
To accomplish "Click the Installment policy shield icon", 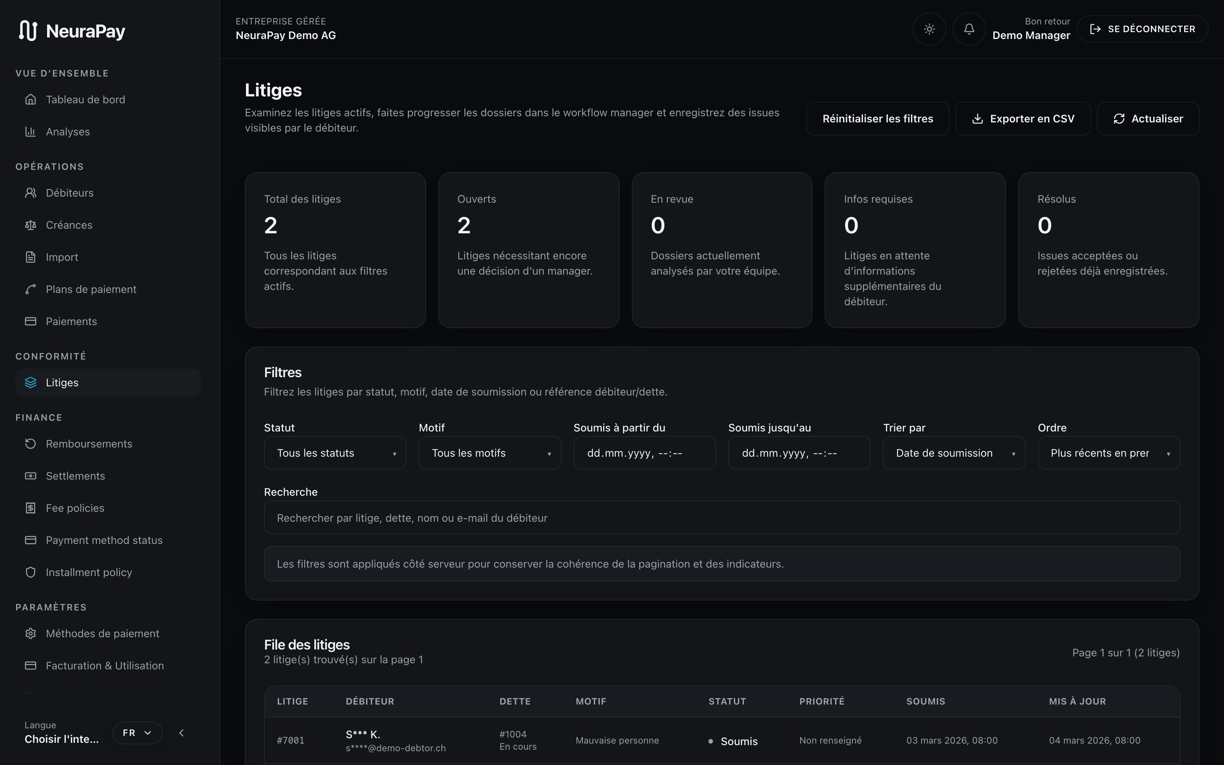I will click(x=30, y=572).
